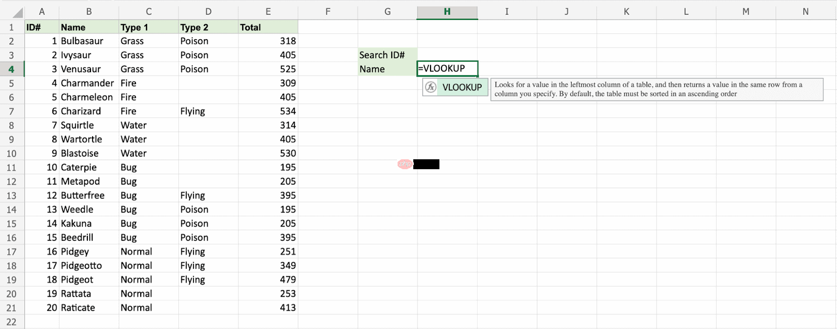837x329 pixels.
Task: Click column L header
Action: tap(686, 11)
